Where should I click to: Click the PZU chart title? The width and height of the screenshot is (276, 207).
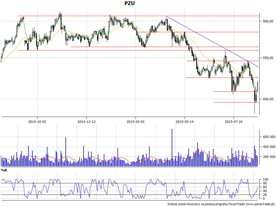pos(130,3)
